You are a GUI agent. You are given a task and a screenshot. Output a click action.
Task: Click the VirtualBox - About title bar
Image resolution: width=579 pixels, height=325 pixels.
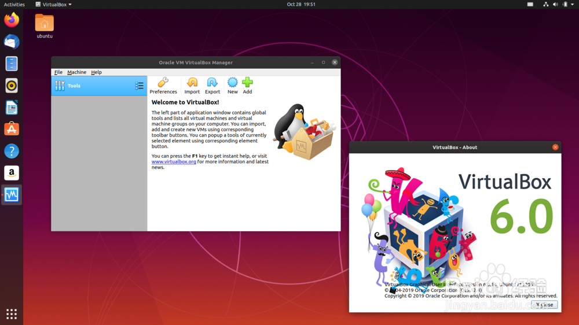pos(455,147)
